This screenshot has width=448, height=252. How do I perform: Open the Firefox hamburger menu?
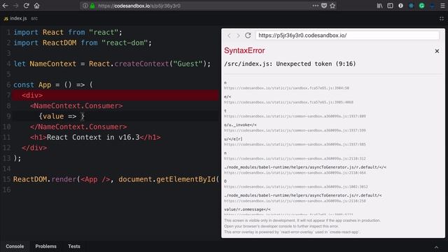point(442,6)
